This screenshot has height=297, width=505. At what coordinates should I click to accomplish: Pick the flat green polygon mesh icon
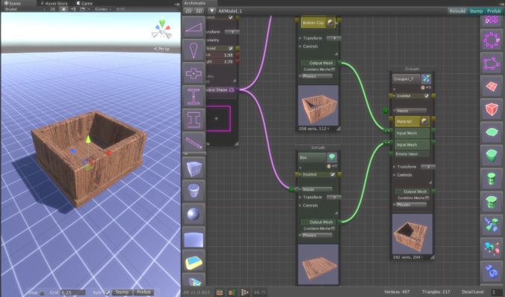[x=492, y=133]
